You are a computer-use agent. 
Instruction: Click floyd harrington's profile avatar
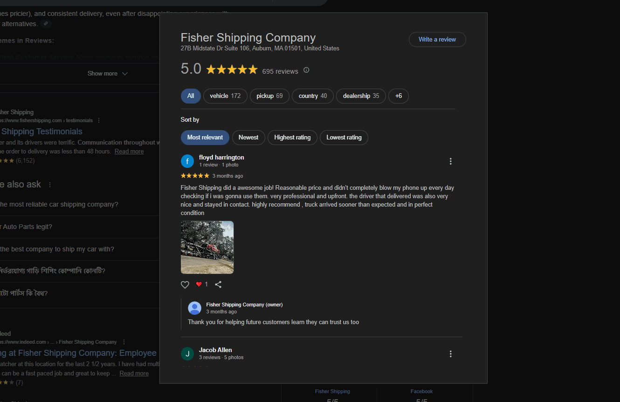[x=187, y=161]
